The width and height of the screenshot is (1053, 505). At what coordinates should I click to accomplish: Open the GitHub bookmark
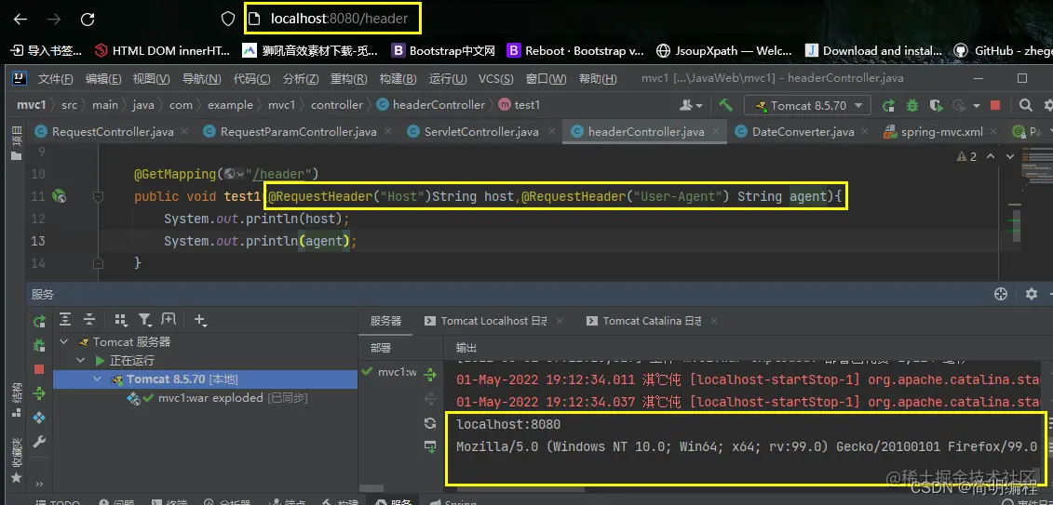pyautogui.click(x=1003, y=50)
